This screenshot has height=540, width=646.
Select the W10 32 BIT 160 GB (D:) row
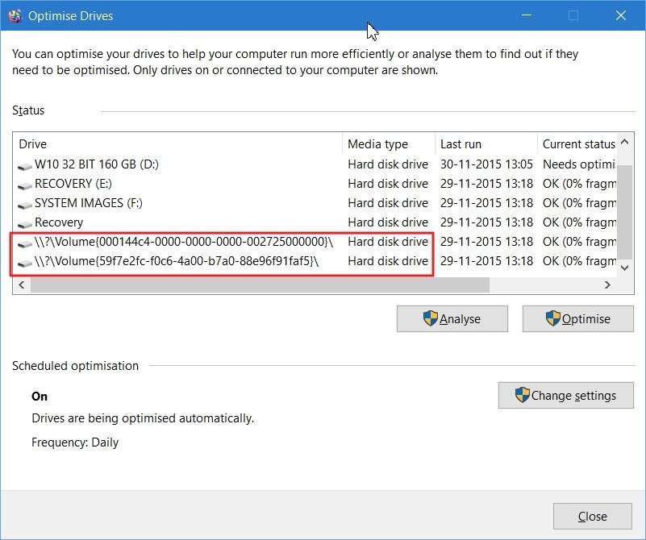tap(97, 164)
